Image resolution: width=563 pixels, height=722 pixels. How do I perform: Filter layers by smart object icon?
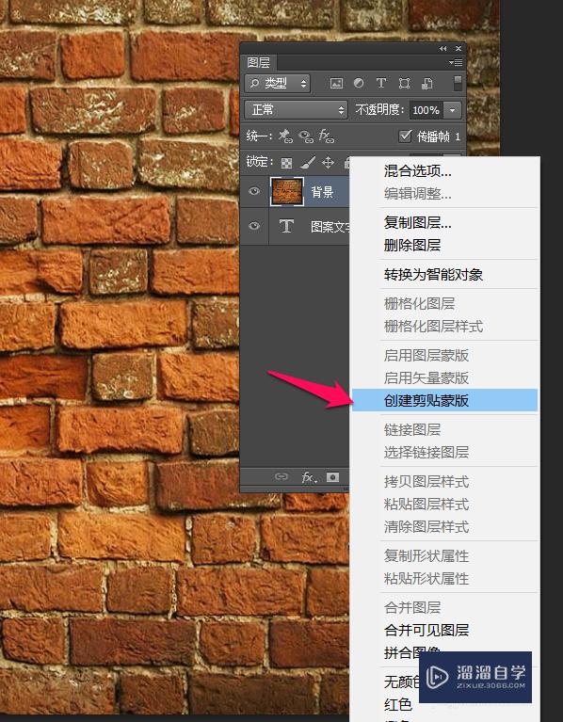(x=426, y=84)
